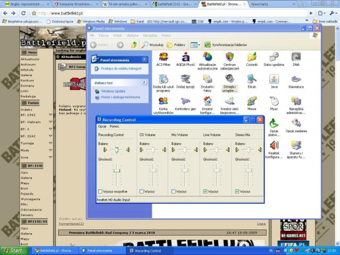This screenshot has width=340, height=255.
Task: Open Plik menu in Panel sterowania
Action: tap(92, 35)
